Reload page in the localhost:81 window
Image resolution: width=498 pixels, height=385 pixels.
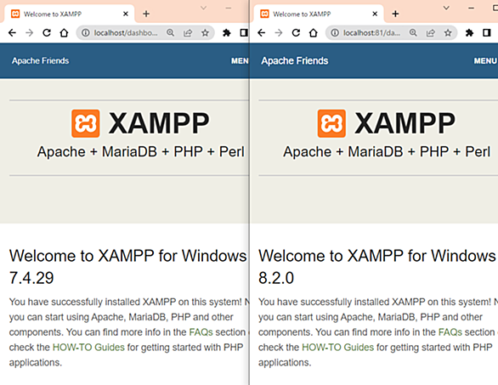click(296, 32)
